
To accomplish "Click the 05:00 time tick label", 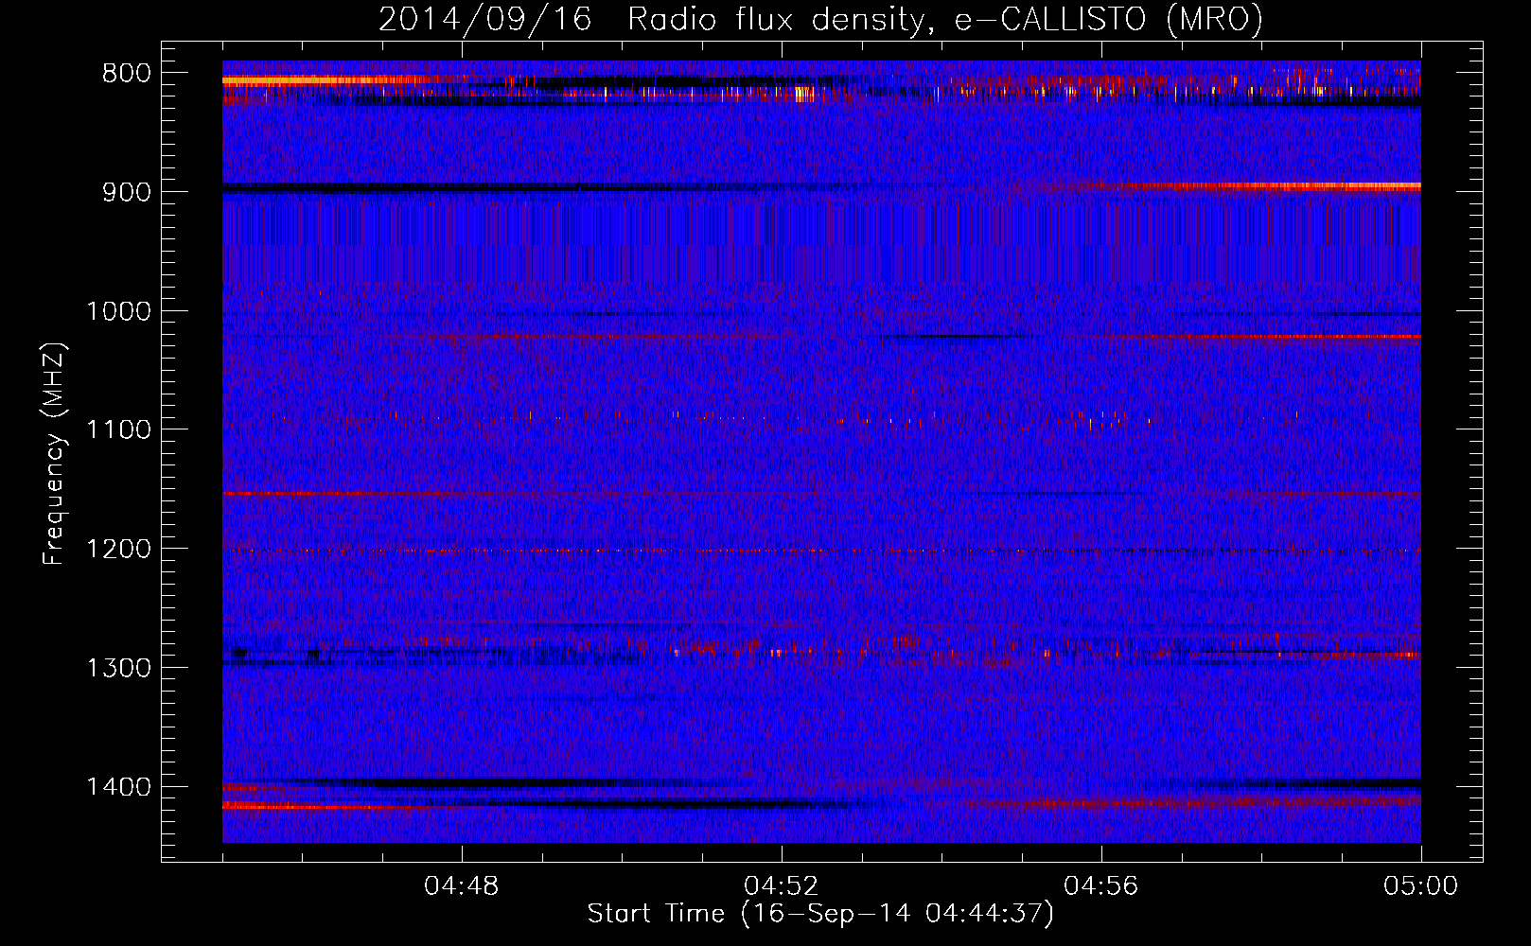I will (x=1421, y=886).
